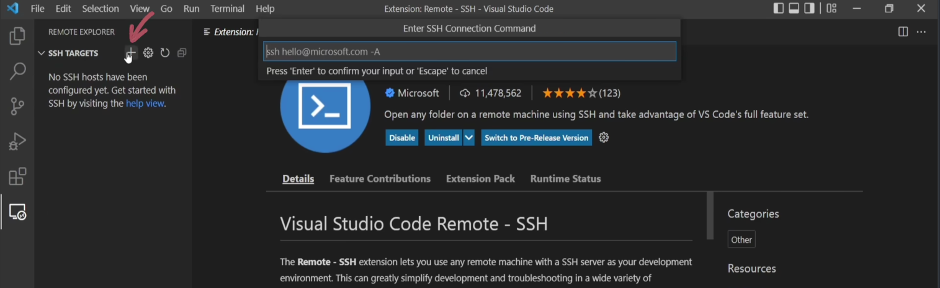This screenshot has width=940, height=288.
Task: Open editor More Actions ellipsis
Action: click(921, 32)
